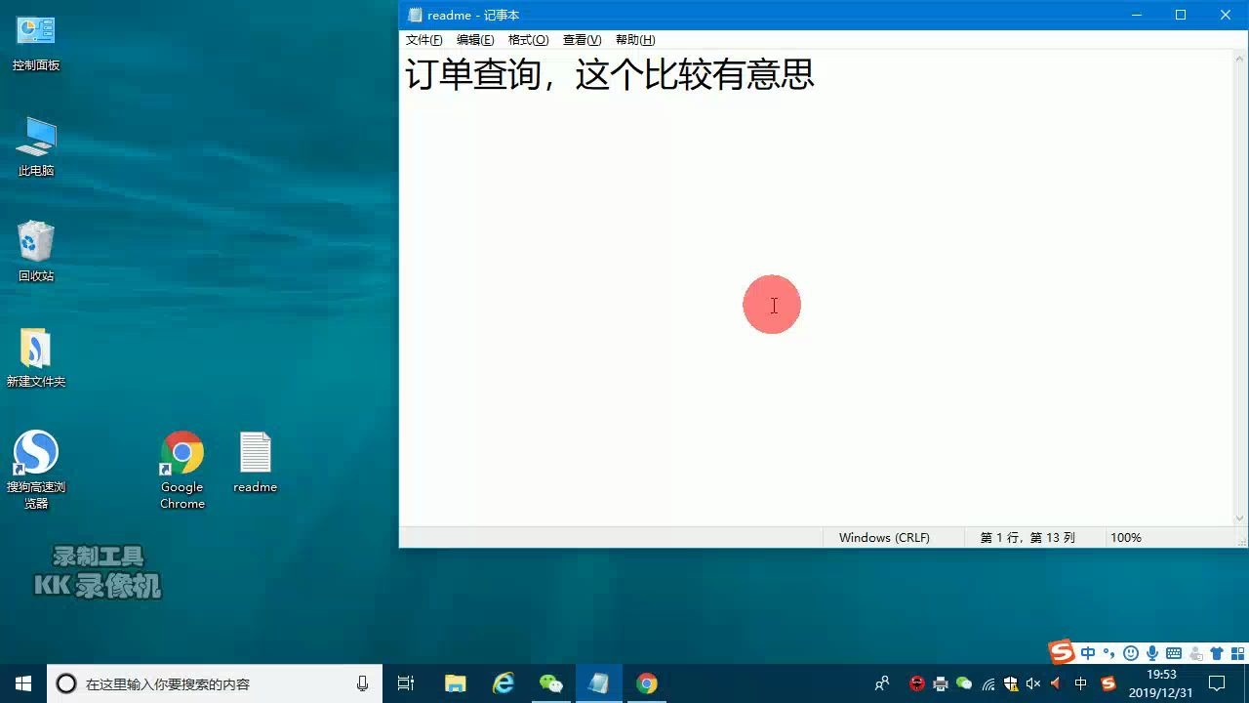1249x703 pixels.
Task: Open the 帮助 Help menu
Action: click(634, 40)
